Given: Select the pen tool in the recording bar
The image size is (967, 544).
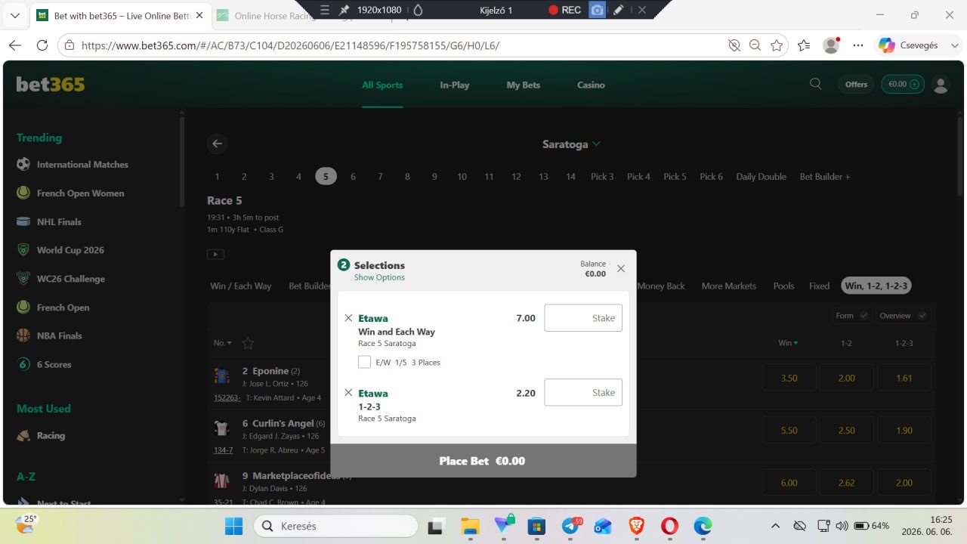Looking at the screenshot, I should point(618,10).
